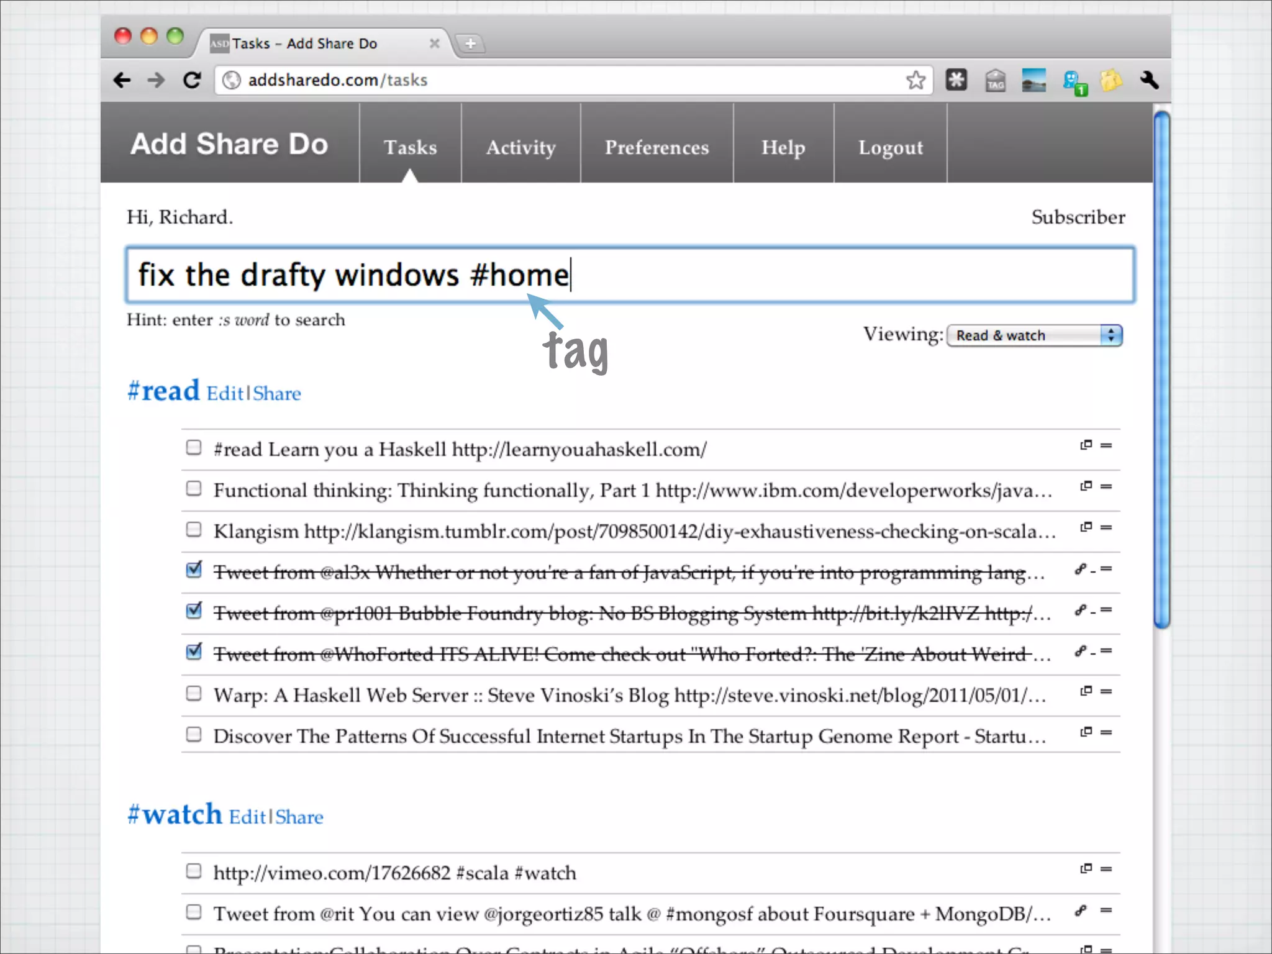1272x954 pixels.
Task: Uncheck the @pr1001 Bubble Foundry tweet task
Action: (x=194, y=611)
